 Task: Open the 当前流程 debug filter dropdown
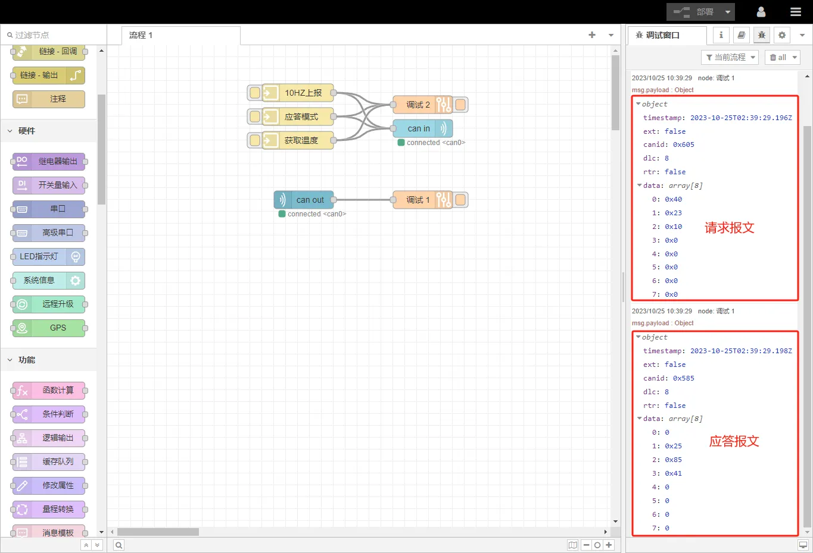730,57
